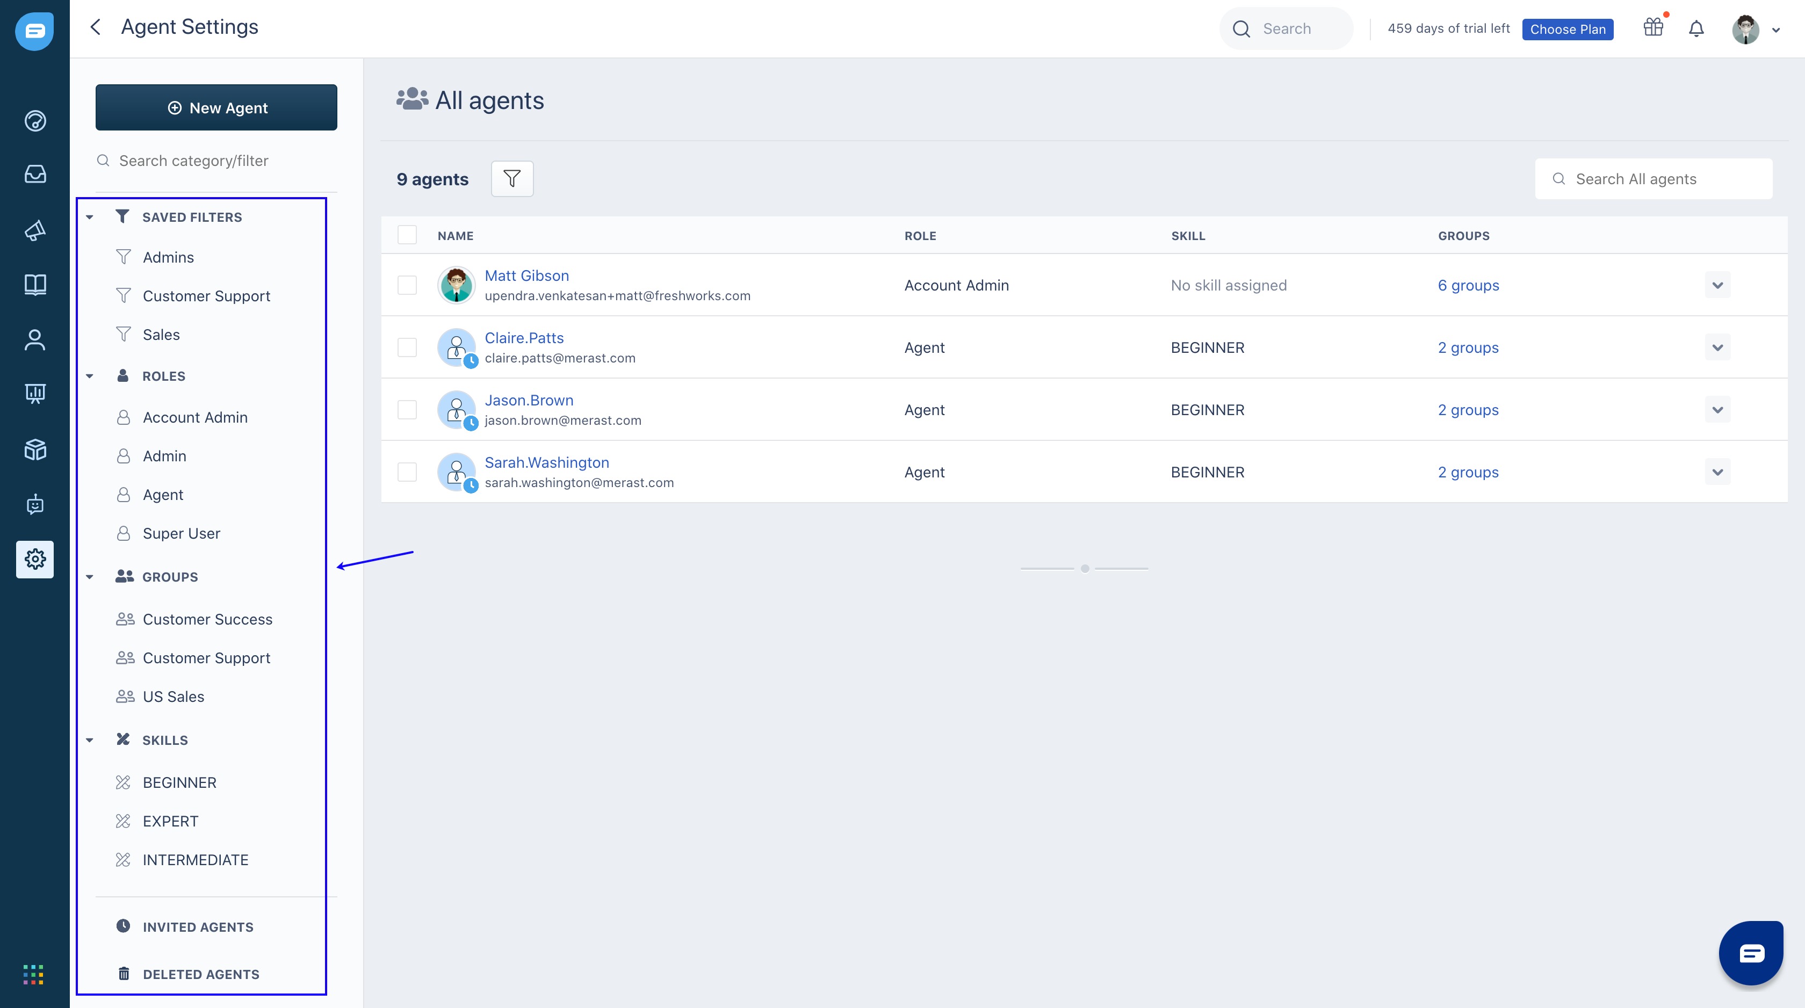Open the knowledge base book icon
This screenshot has width=1805, height=1008.
35,284
